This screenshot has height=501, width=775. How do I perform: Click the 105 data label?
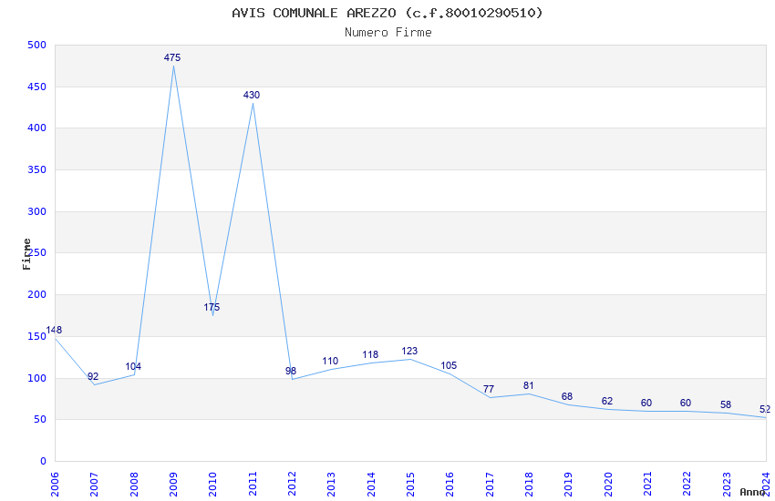tap(449, 365)
